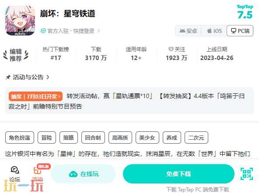Click the cloud gamepad icon
Viewport: 259px width, 194px height.
(73, 174)
